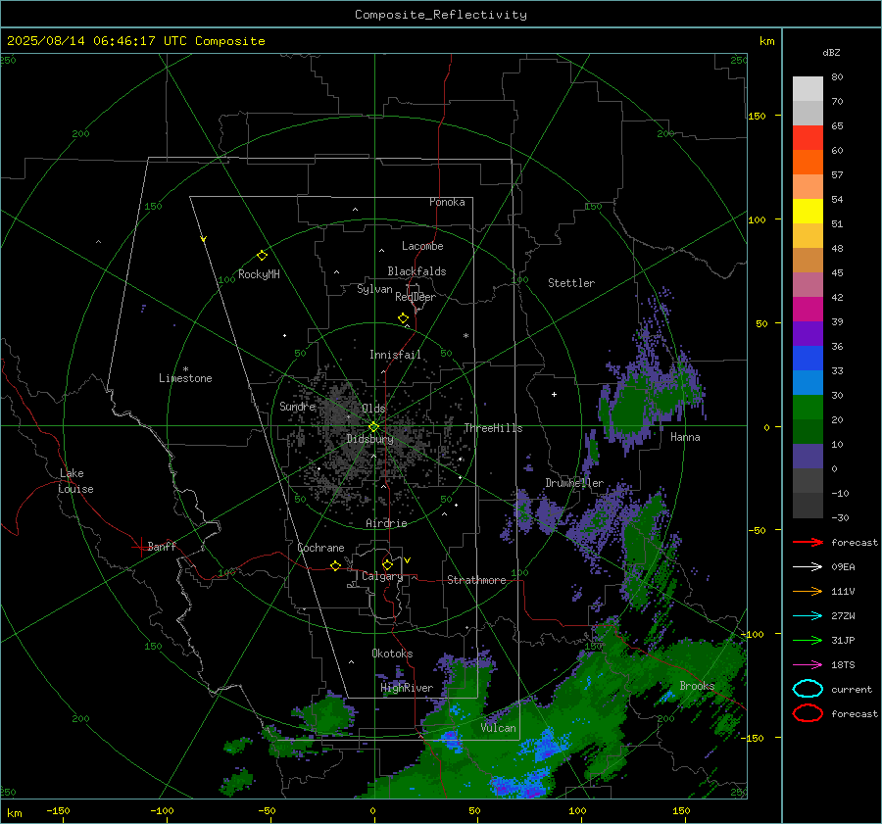The width and height of the screenshot is (882, 824).
Task: Click the Strathmore city label
Action: pyautogui.click(x=476, y=580)
